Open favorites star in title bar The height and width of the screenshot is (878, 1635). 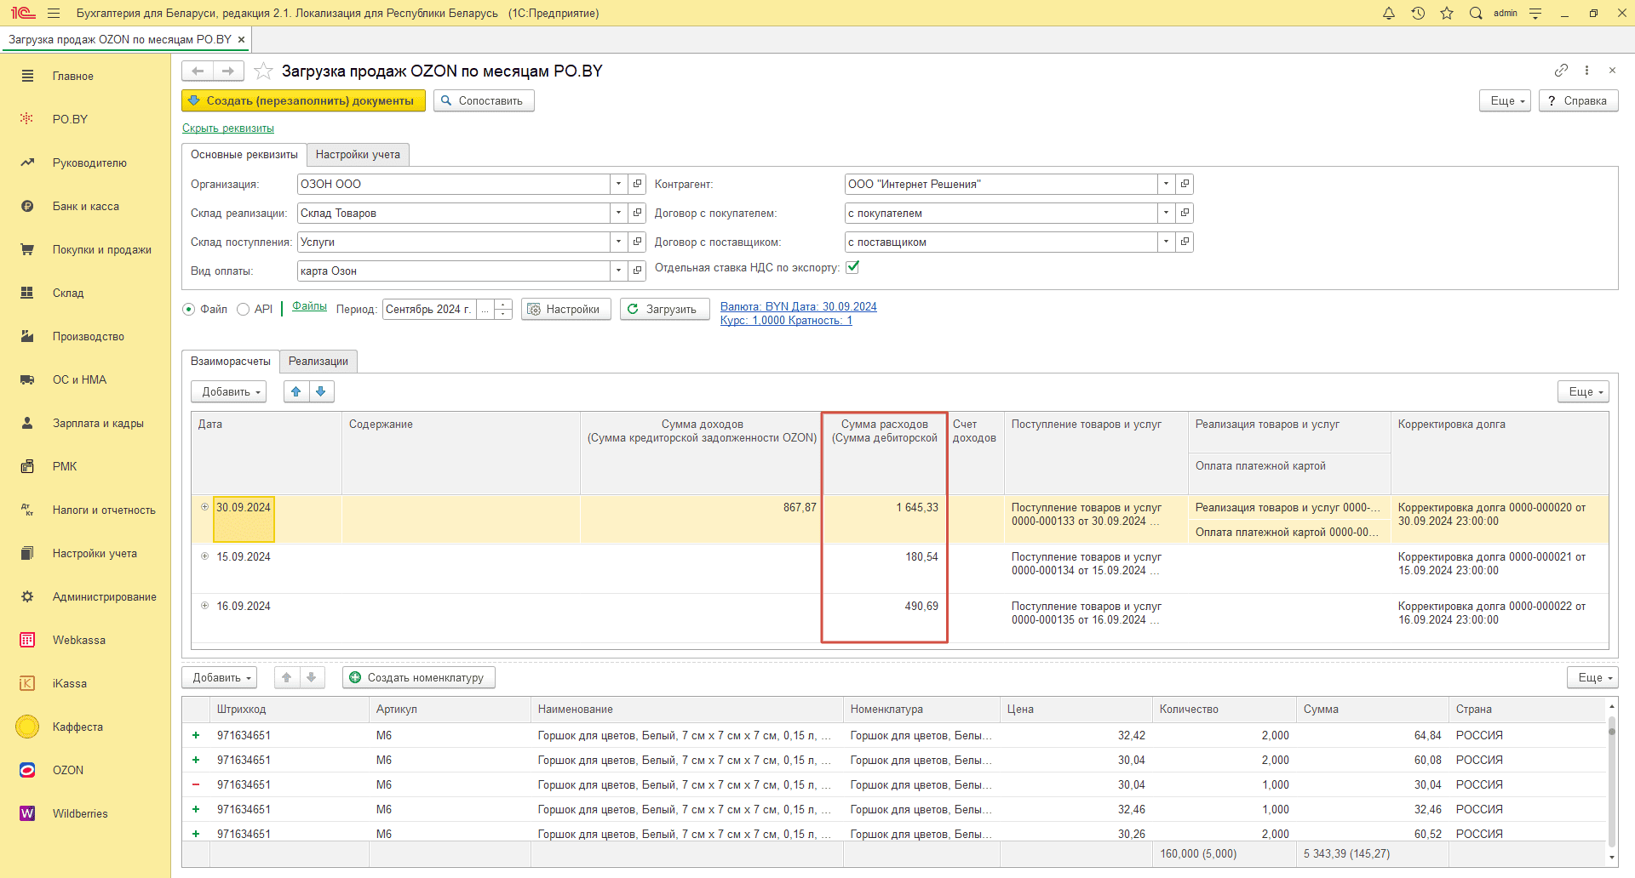pos(1447,13)
